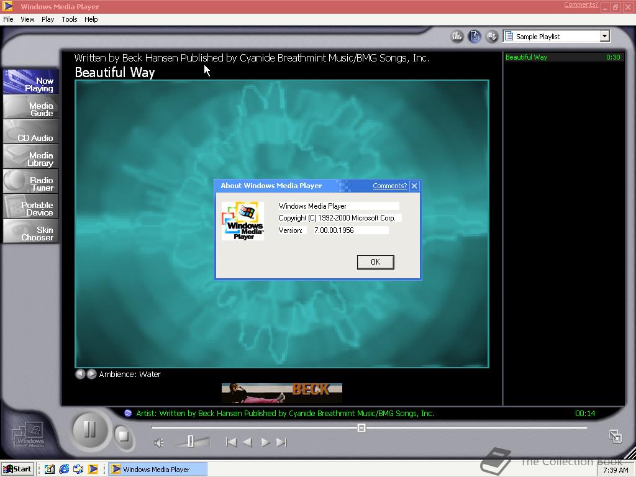Click the Beautiful Way song title text
The height and width of the screenshot is (477, 636).
(115, 72)
